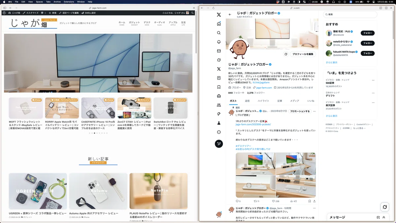Toggle Arc sidebar in jaga-farm window
This screenshot has width=396, height=223.
[4, 8]
